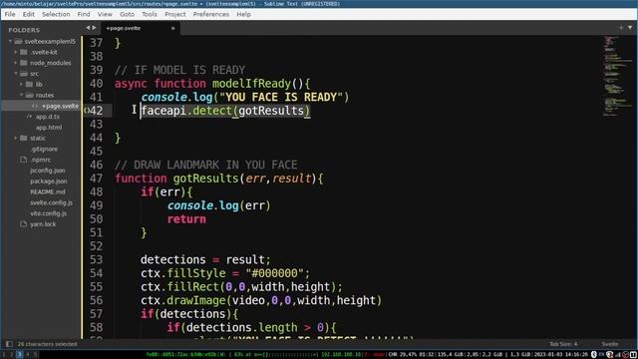Screen dimensions: 638x359
Task: Click the code icon beside +page.svelte
Action: (35, 106)
